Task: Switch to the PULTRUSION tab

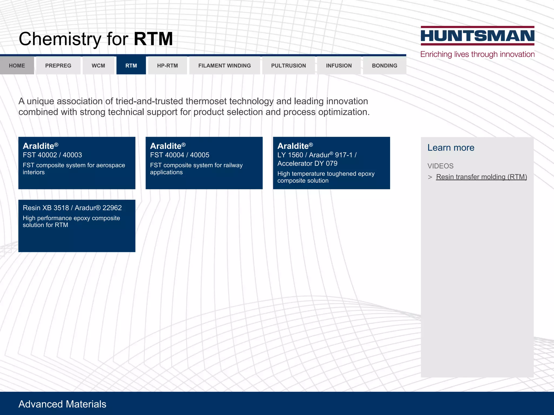Action: point(288,66)
